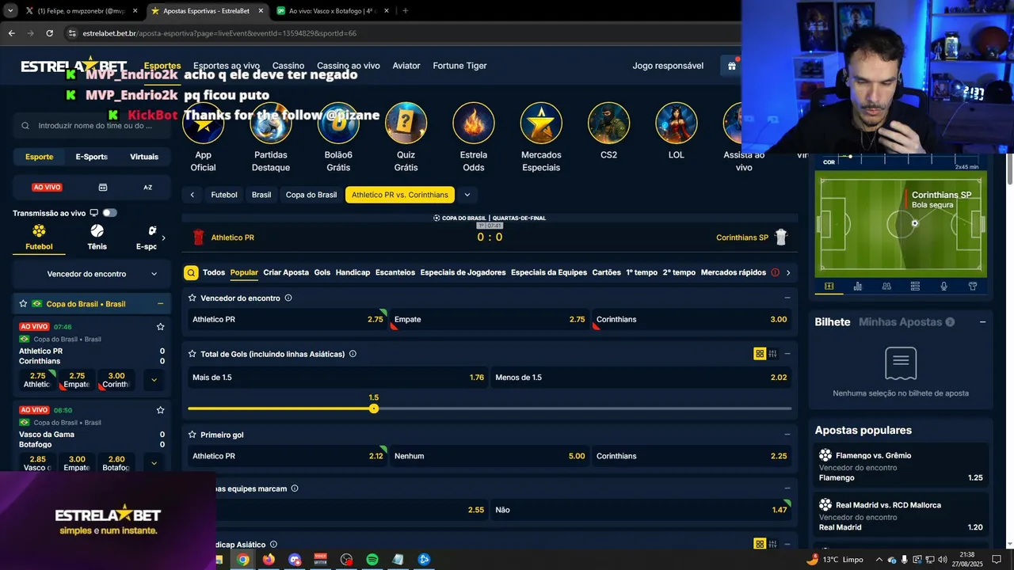Expand more odds for Vasco da Gama match
Viewport: 1014px width, 570px height.
(154, 463)
